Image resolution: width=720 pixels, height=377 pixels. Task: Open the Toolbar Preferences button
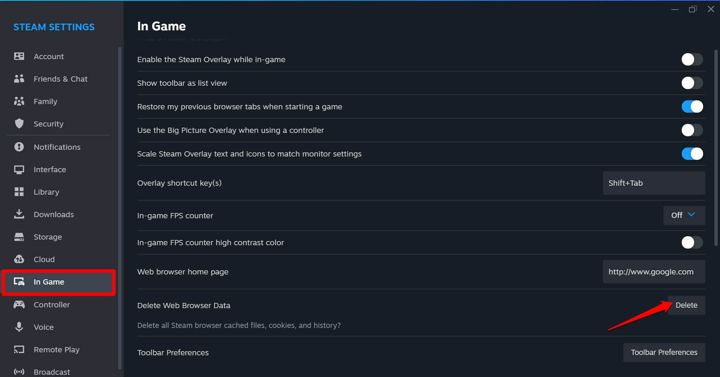[664, 352]
